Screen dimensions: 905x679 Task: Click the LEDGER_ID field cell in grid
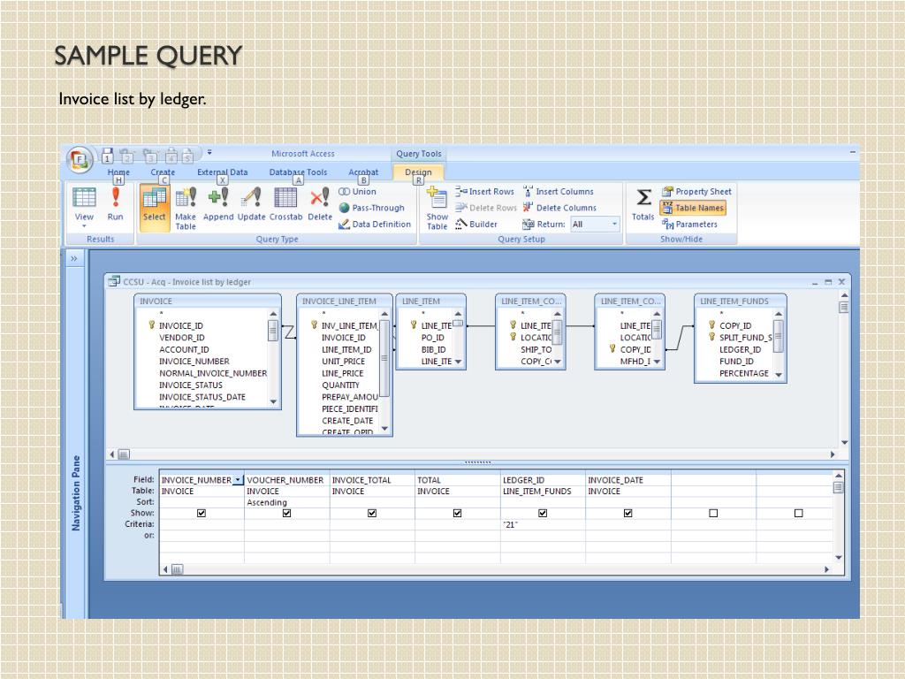tap(543, 480)
